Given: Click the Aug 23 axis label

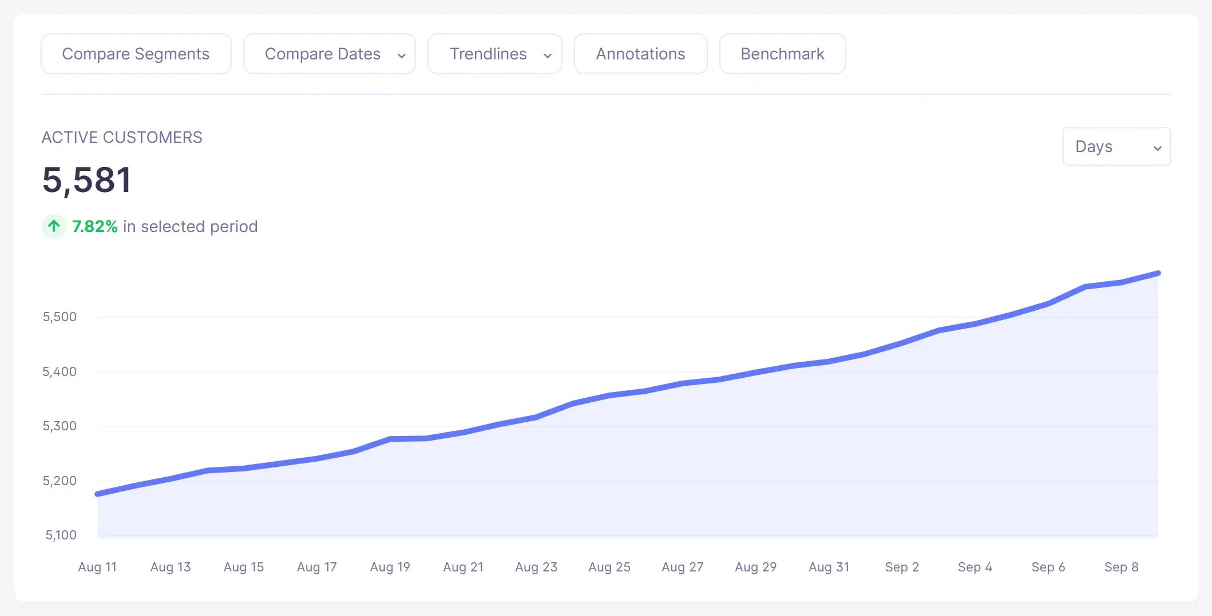Looking at the screenshot, I should [x=536, y=567].
